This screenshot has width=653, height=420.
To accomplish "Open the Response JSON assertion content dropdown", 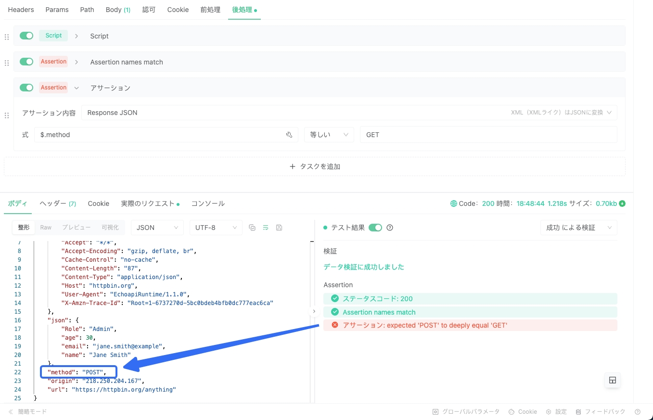I will [349, 113].
